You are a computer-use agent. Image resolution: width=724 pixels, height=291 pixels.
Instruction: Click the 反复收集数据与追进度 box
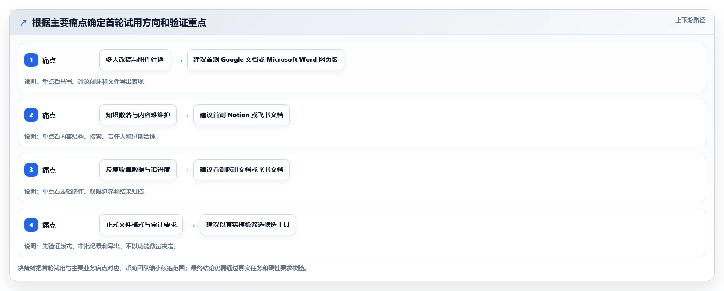click(138, 170)
